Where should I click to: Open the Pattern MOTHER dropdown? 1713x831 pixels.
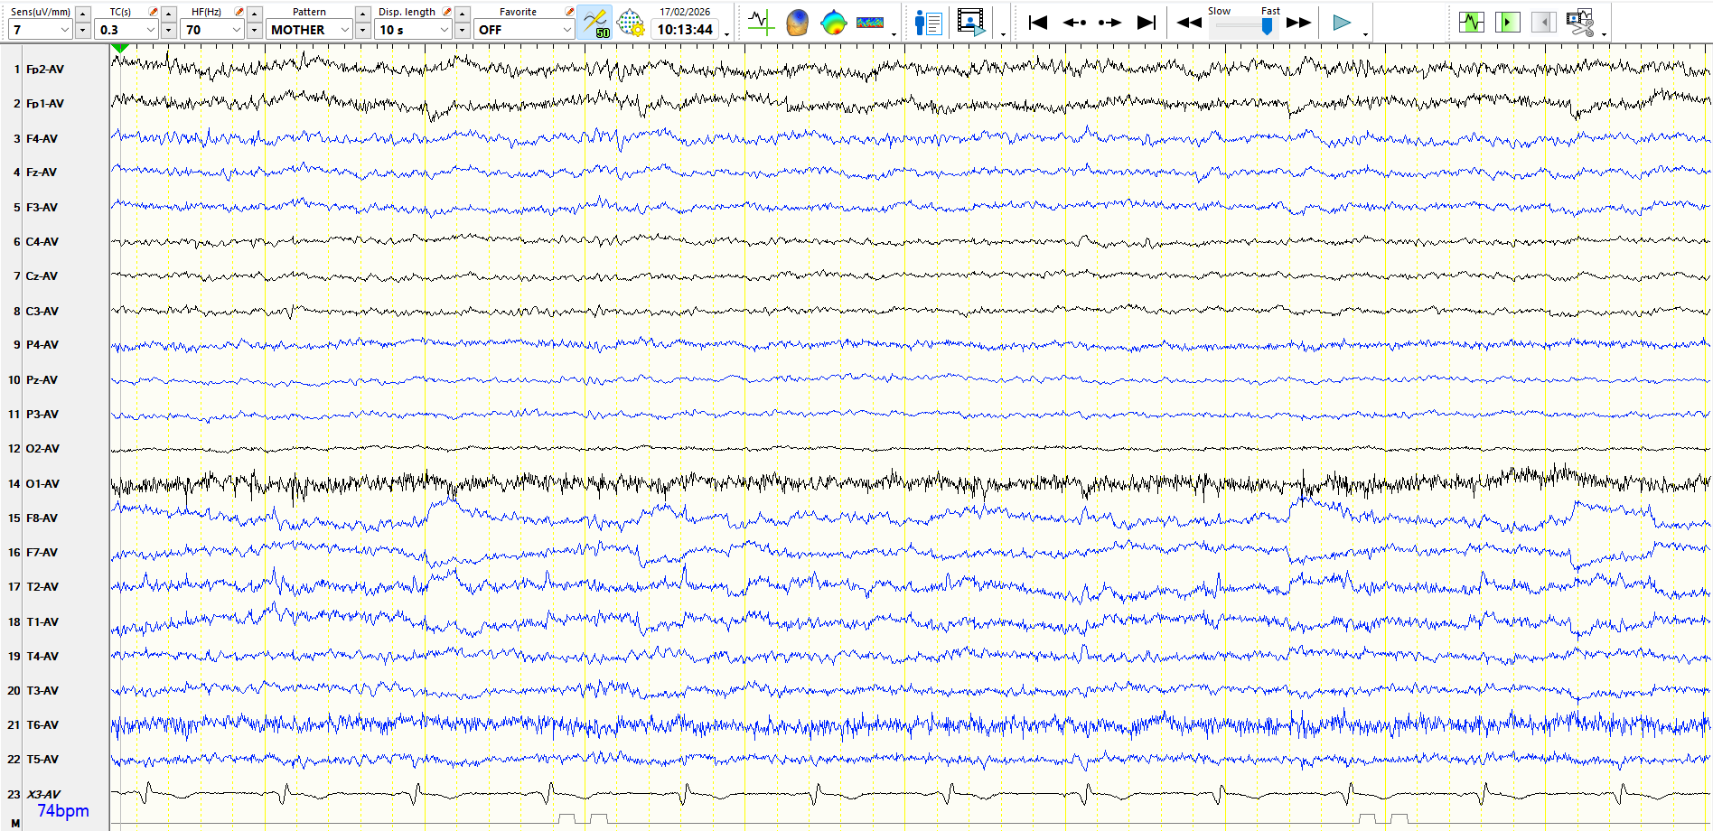[344, 30]
